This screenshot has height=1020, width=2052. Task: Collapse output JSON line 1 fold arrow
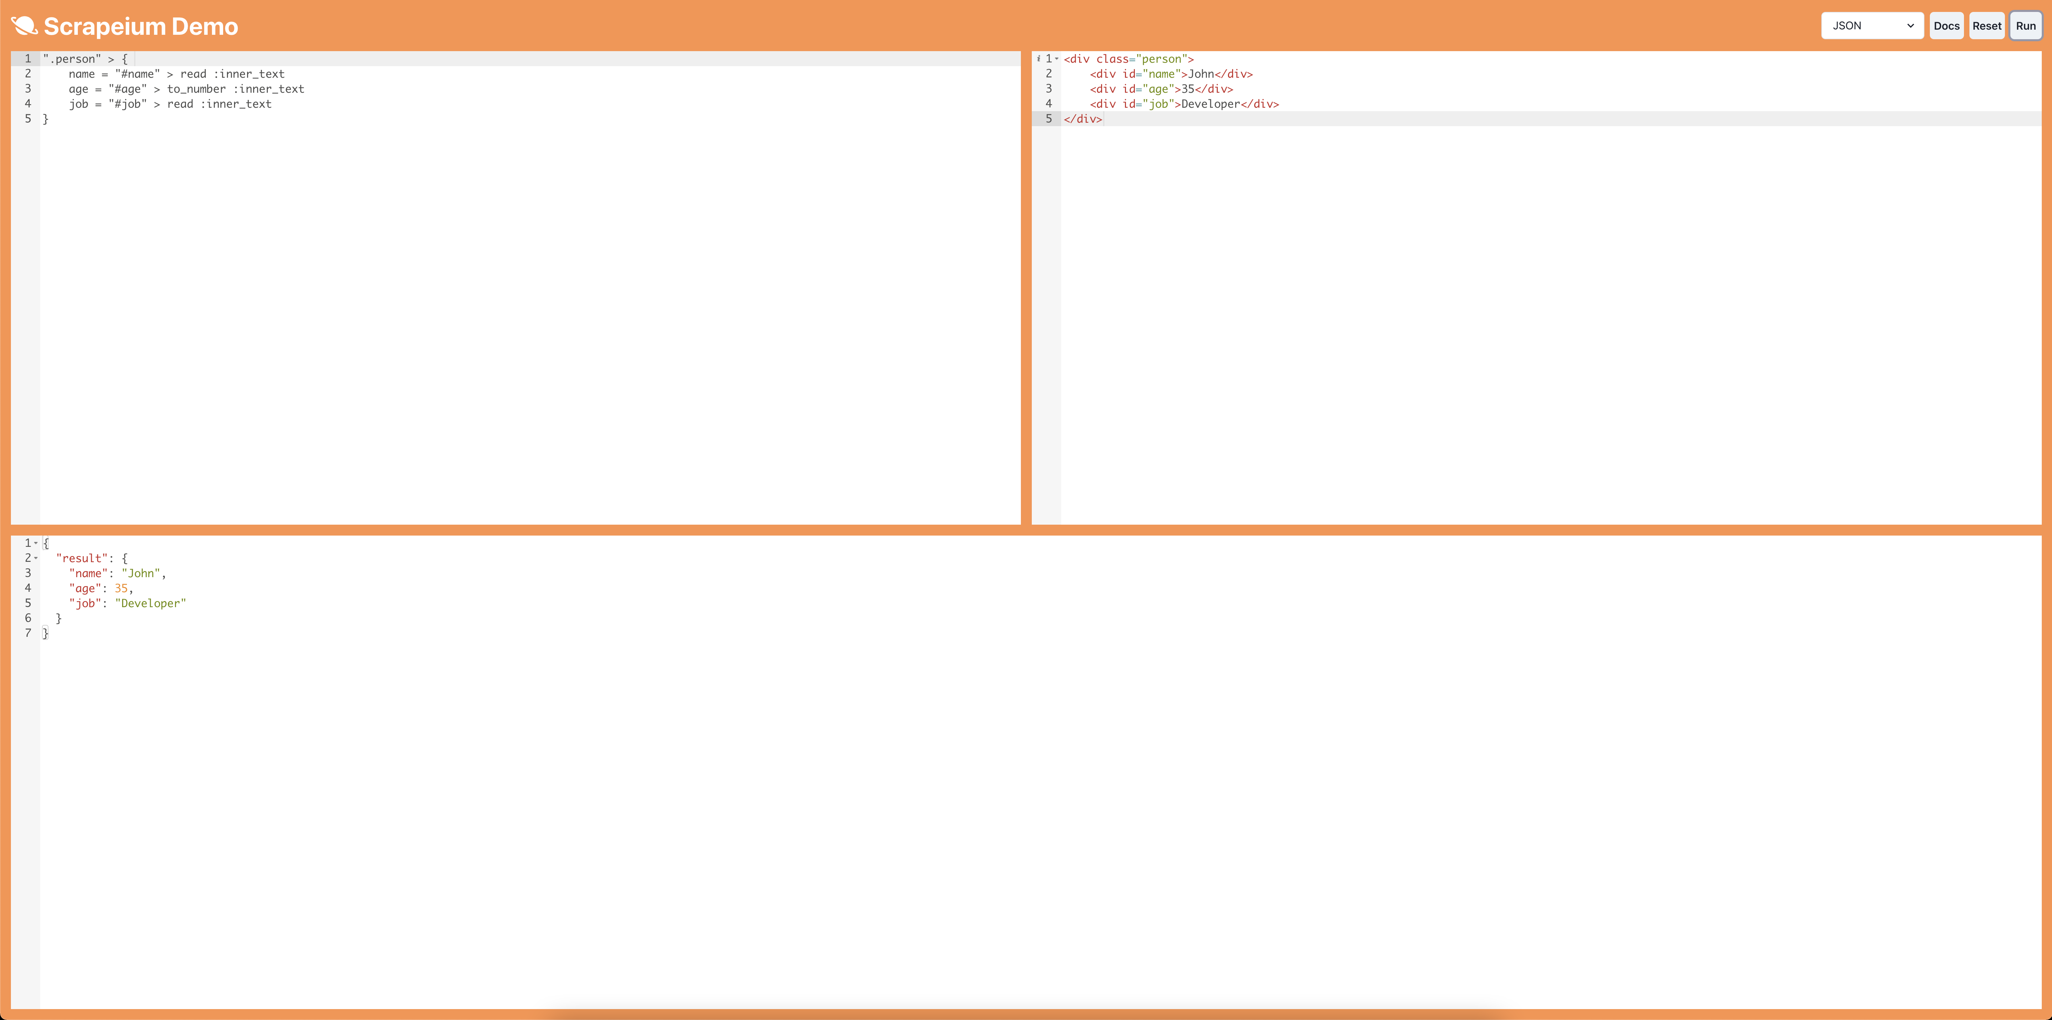36,543
